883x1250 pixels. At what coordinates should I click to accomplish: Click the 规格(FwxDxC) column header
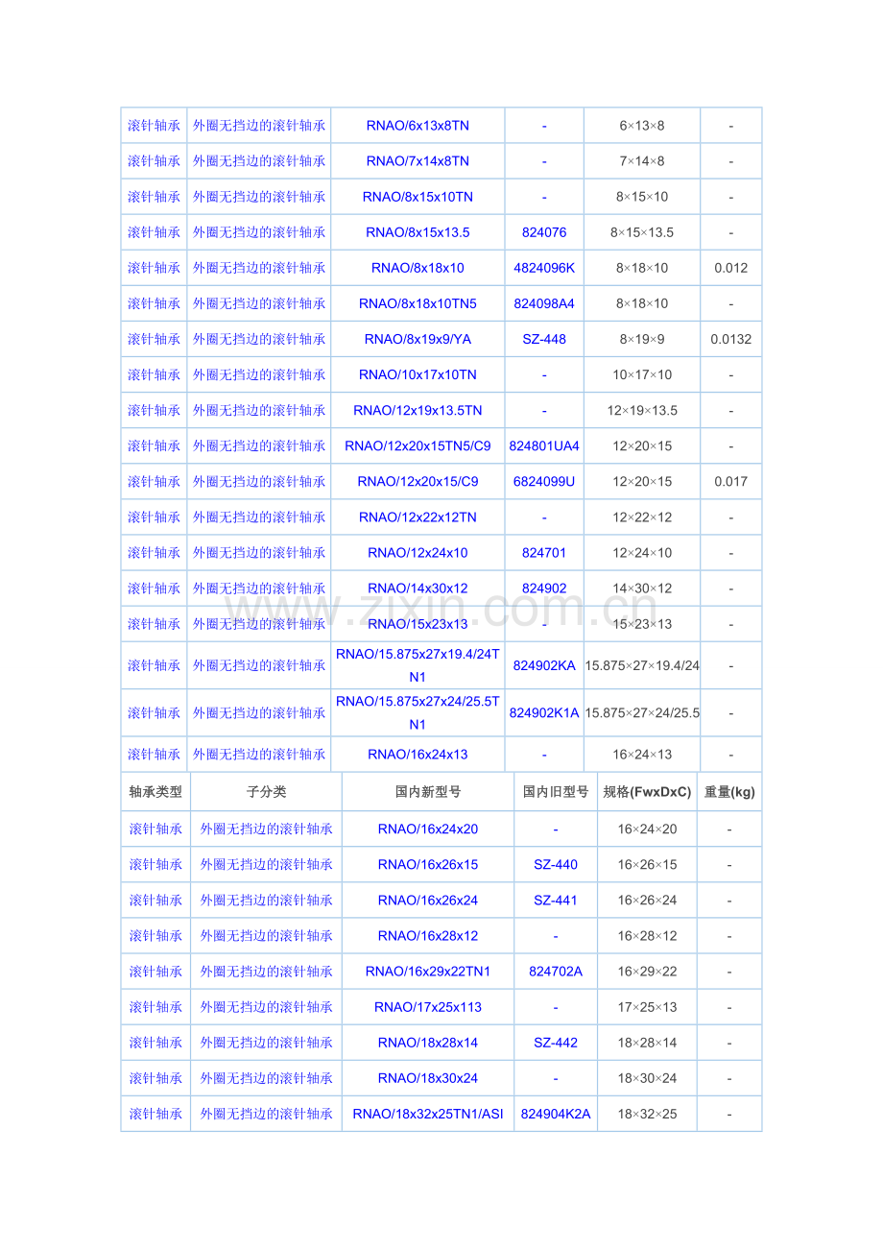647,791
